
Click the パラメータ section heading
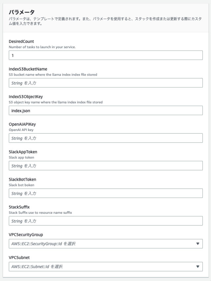pyautogui.click(x=22, y=12)
